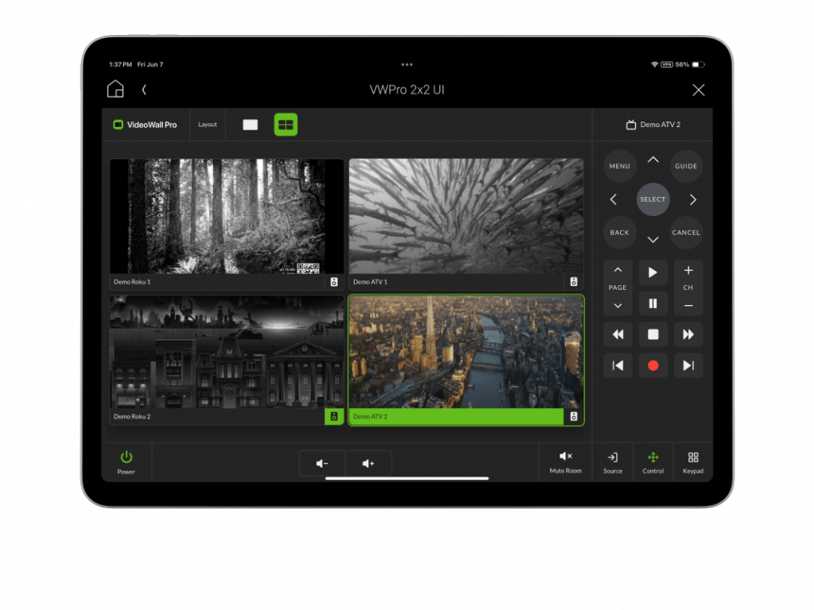This screenshot has height=610, width=814.
Task: Toggle audio speaker on Demo Roku 2
Action: [334, 416]
